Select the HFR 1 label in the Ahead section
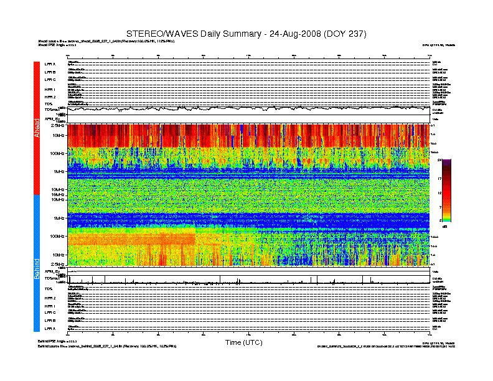493x381 pixels. pyautogui.click(x=50, y=90)
